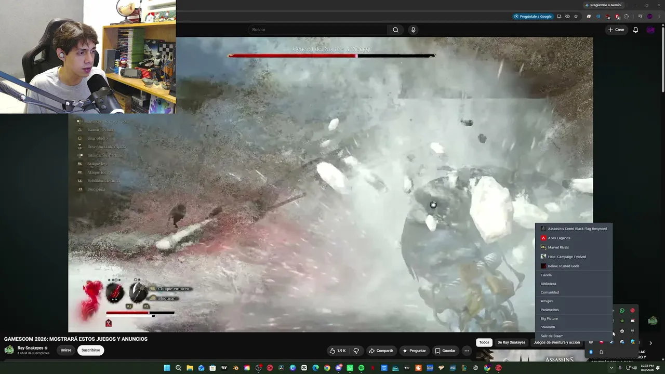Open the Ray Snakeyes channel link

31,348
